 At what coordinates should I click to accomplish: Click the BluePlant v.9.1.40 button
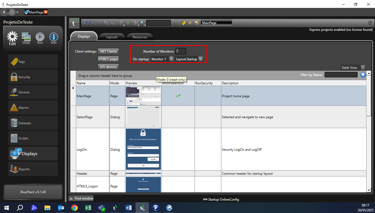(x=33, y=192)
